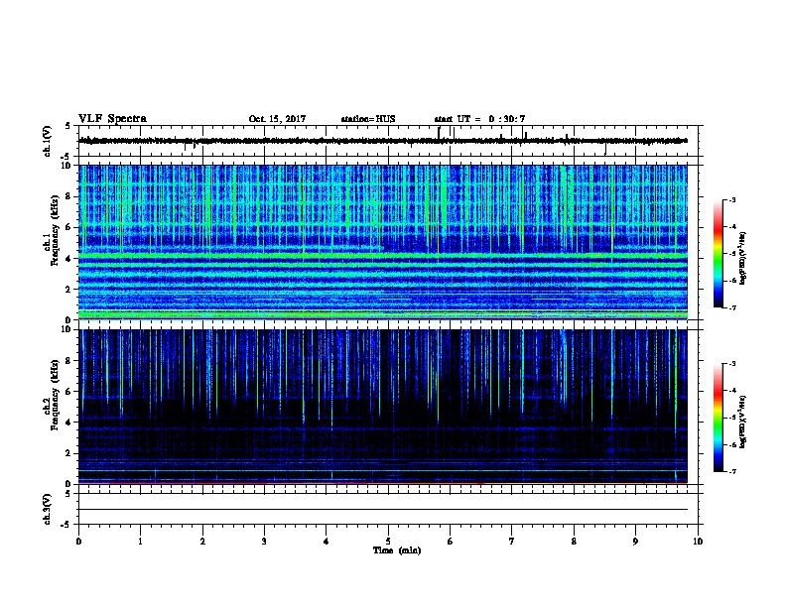Click the bright green 4 kHz band in ch.1
The height and width of the screenshot is (607, 786).
pyautogui.click(x=383, y=256)
